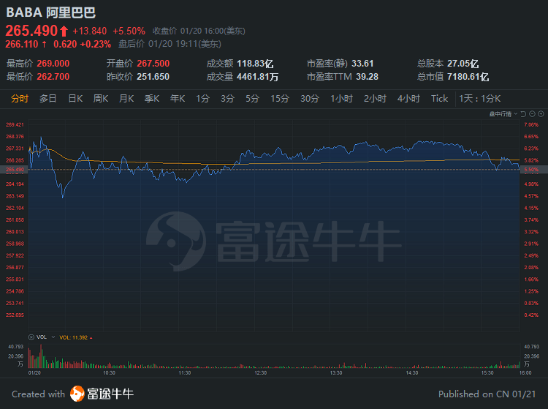Image resolution: width=548 pixels, height=409 pixels.
Task: Click the 7.06% top percent axis label
Action: click(x=531, y=125)
